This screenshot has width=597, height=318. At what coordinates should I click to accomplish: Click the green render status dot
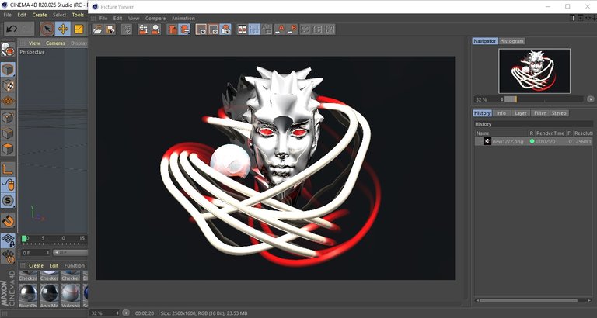pos(532,141)
